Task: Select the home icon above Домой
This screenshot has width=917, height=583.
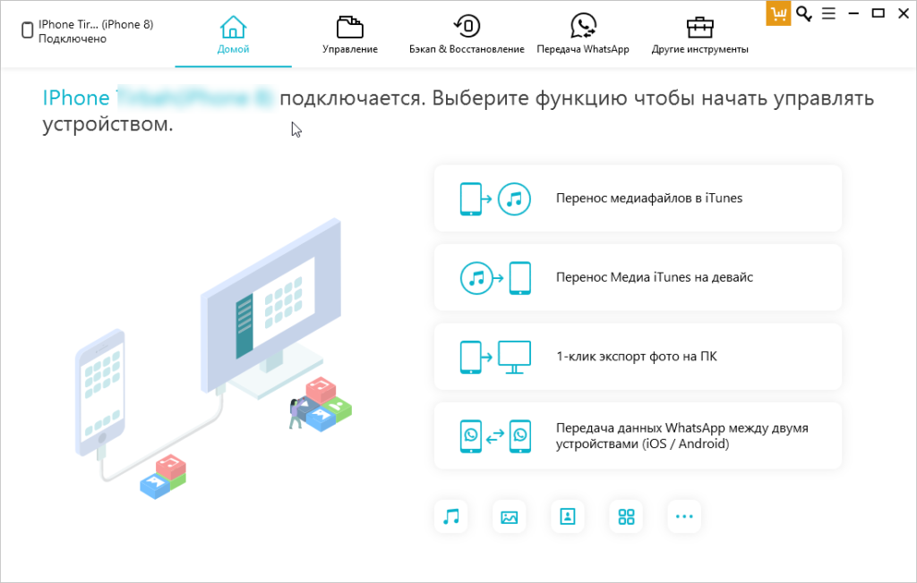Action: 233,26
